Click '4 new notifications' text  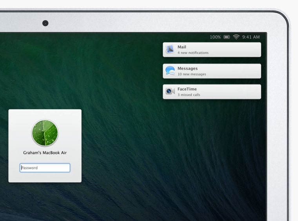pos(193,53)
